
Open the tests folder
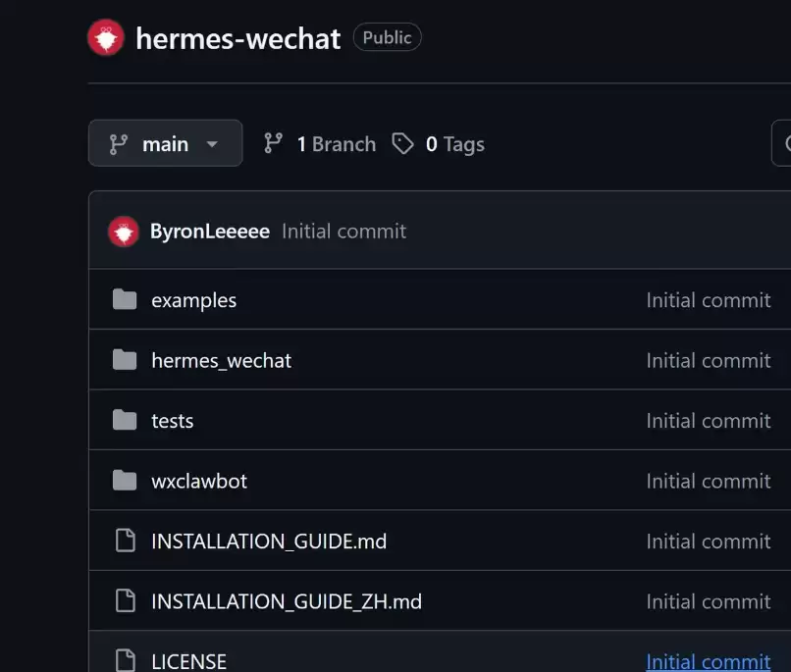tap(172, 421)
